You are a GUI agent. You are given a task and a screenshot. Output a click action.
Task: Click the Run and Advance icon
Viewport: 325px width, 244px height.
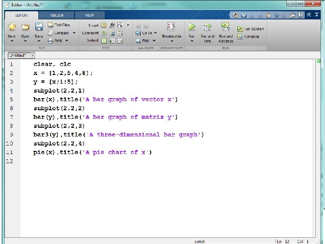[x=226, y=27]
